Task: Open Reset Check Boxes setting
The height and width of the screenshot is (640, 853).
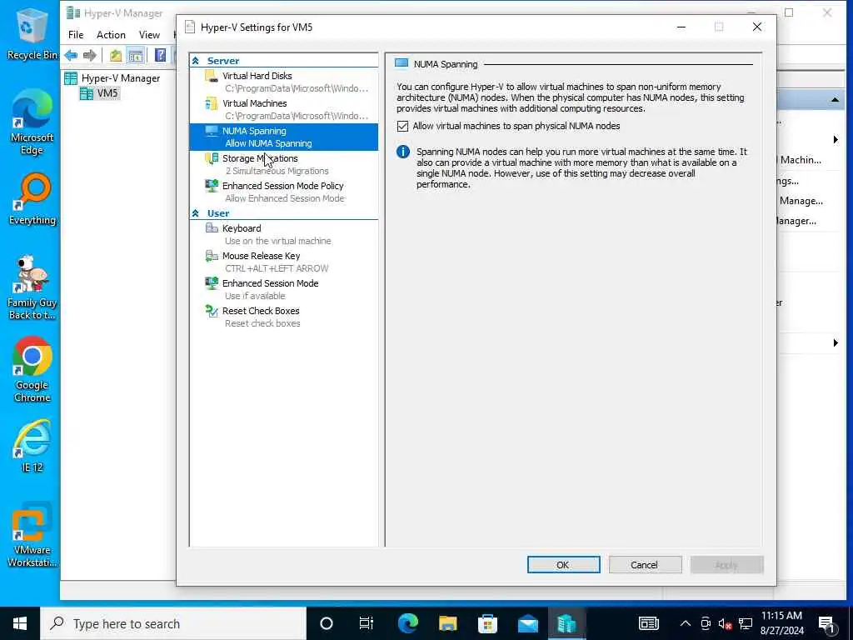Action: [x=283, y=317]
